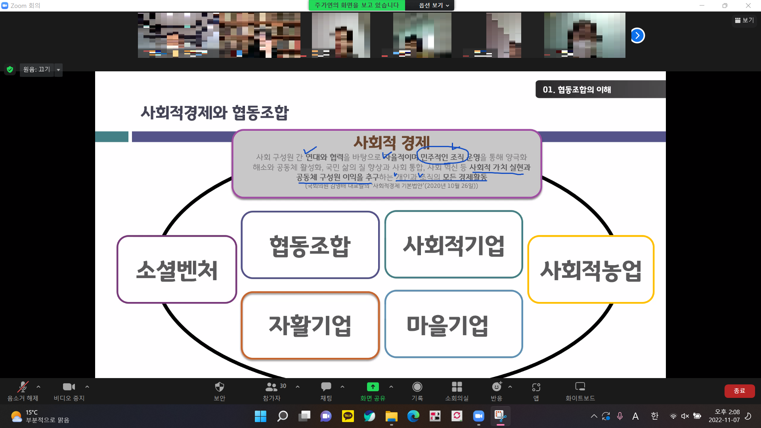The width and height of the screenshot is (761, 428).
Task: Expand participants options arrow
Action: (298, 387)
